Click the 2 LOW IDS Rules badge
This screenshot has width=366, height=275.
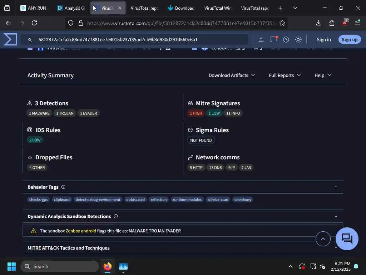(35, 140)
